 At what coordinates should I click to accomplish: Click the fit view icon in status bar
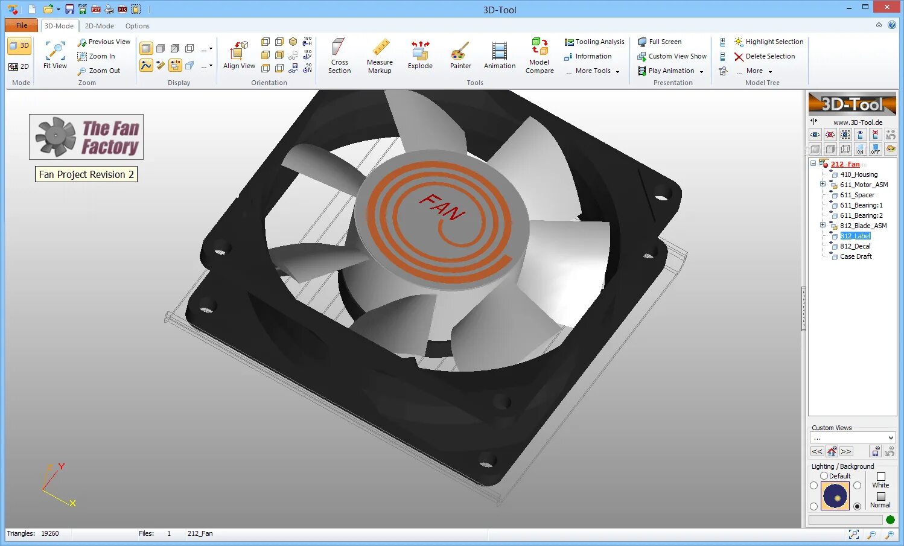tap(854, 534)
